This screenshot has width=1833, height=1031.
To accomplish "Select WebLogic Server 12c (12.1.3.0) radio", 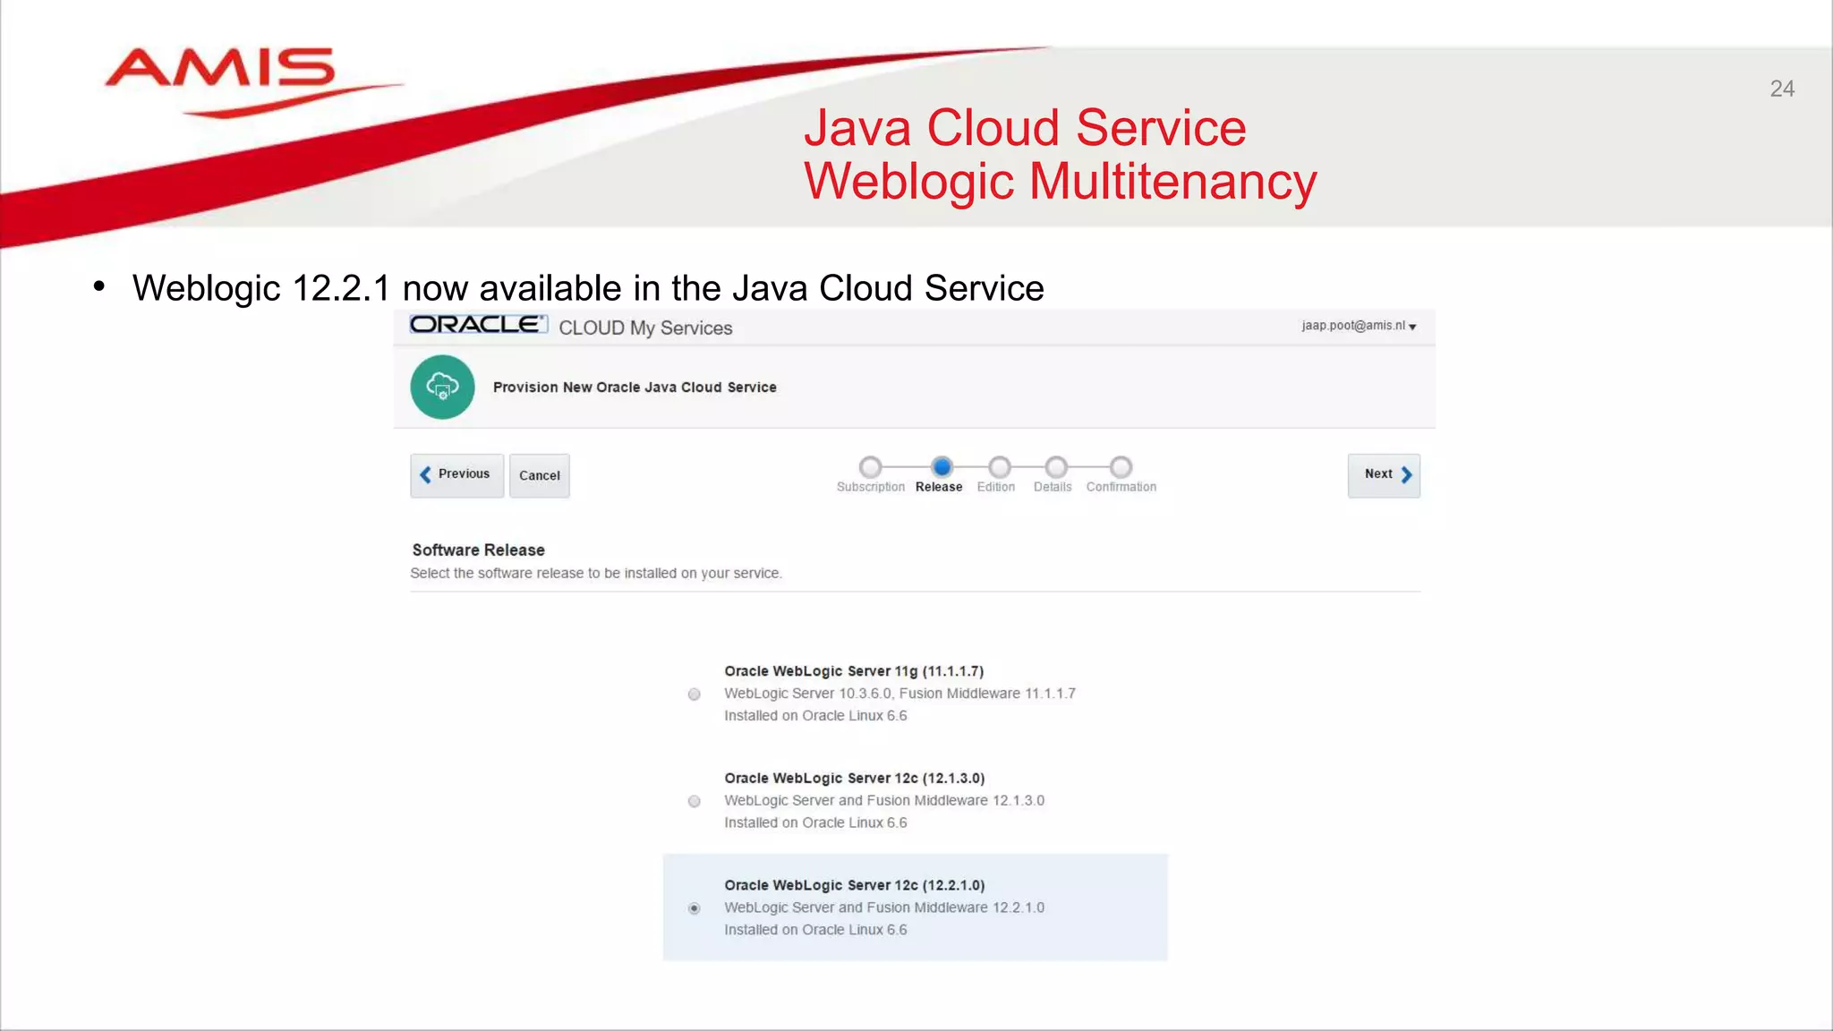I will [694, 801].
